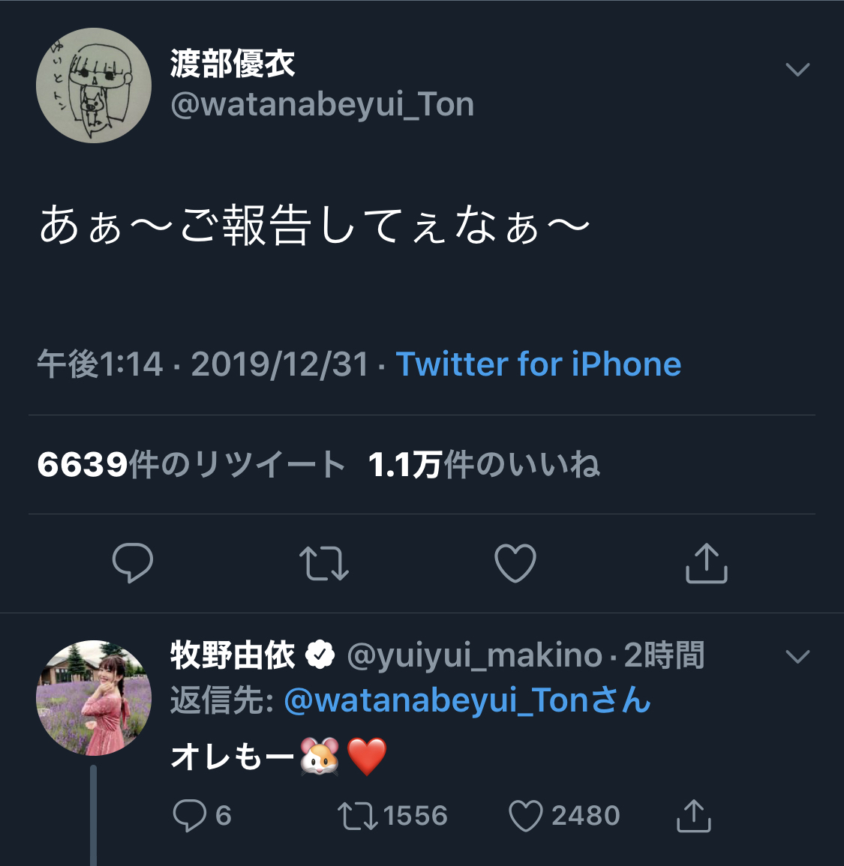Share 牧野由依's reply tweet
This screenshot has height=866, width=844.
pos(693,816)
